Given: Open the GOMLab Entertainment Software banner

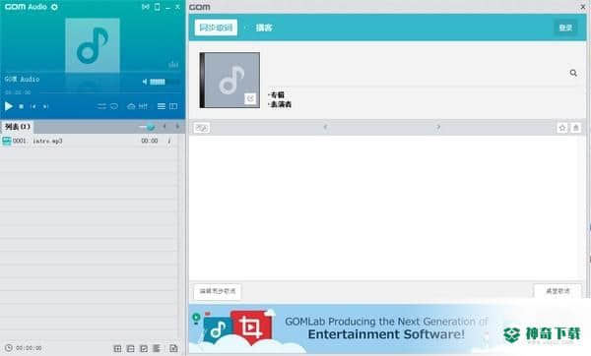Looking at the screenshot, I should click(387, 328).
